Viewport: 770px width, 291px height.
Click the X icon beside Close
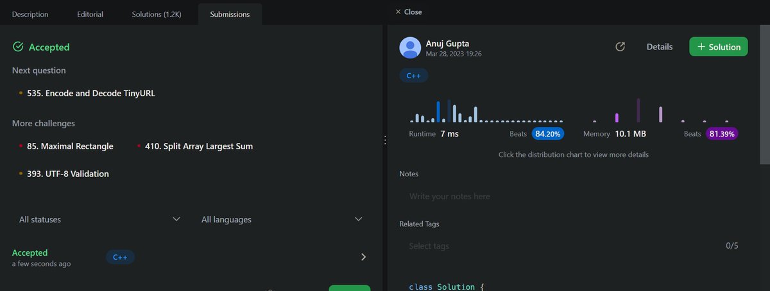398,12
